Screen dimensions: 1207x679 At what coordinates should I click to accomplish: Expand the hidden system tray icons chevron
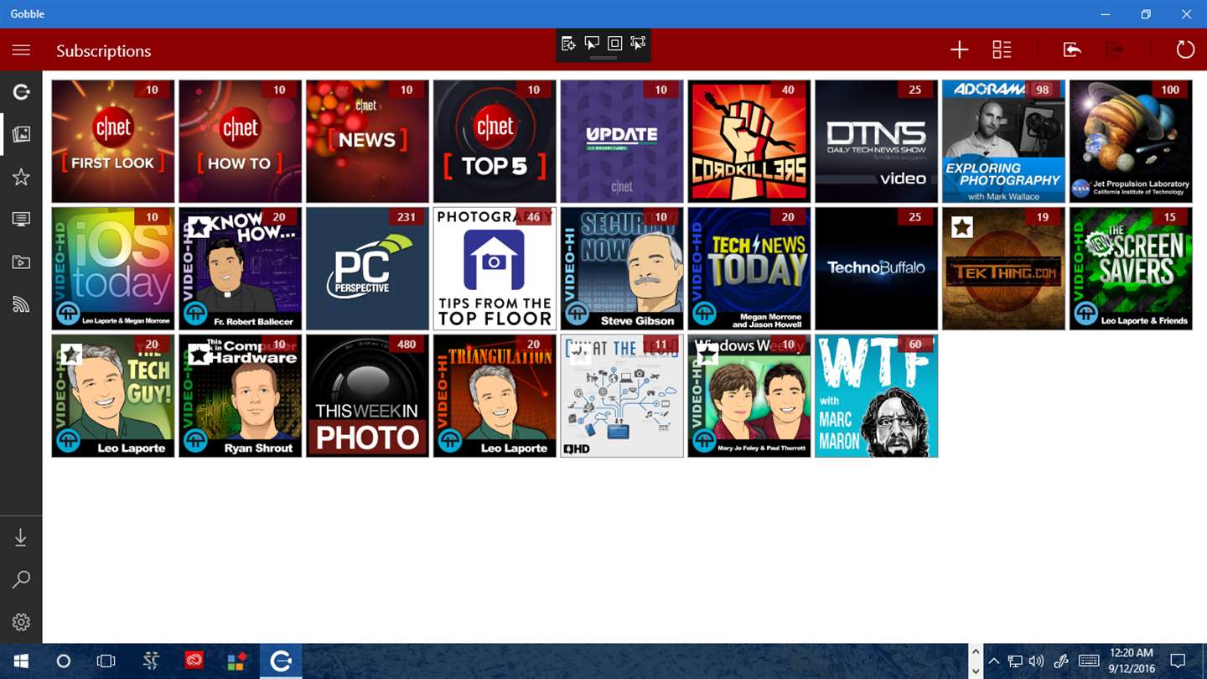[x=994, y=661]
